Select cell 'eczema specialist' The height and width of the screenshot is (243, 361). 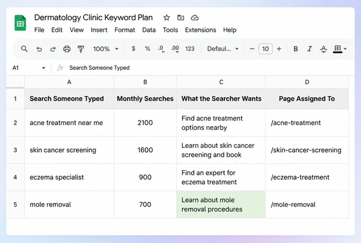pyautogui.click(x=69, y=177)
